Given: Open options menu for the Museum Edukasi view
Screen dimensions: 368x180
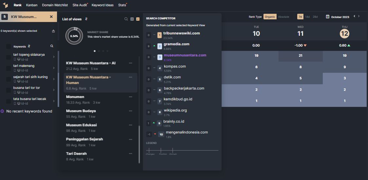Looking at the screenshot, I should pos(130,125).
